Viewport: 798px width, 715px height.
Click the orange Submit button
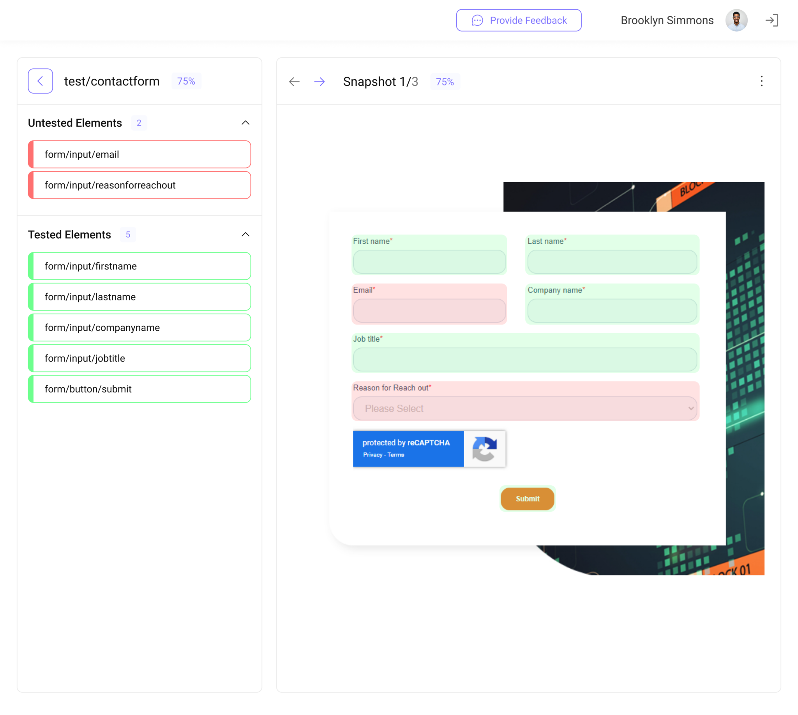click(x=527, y=499)
